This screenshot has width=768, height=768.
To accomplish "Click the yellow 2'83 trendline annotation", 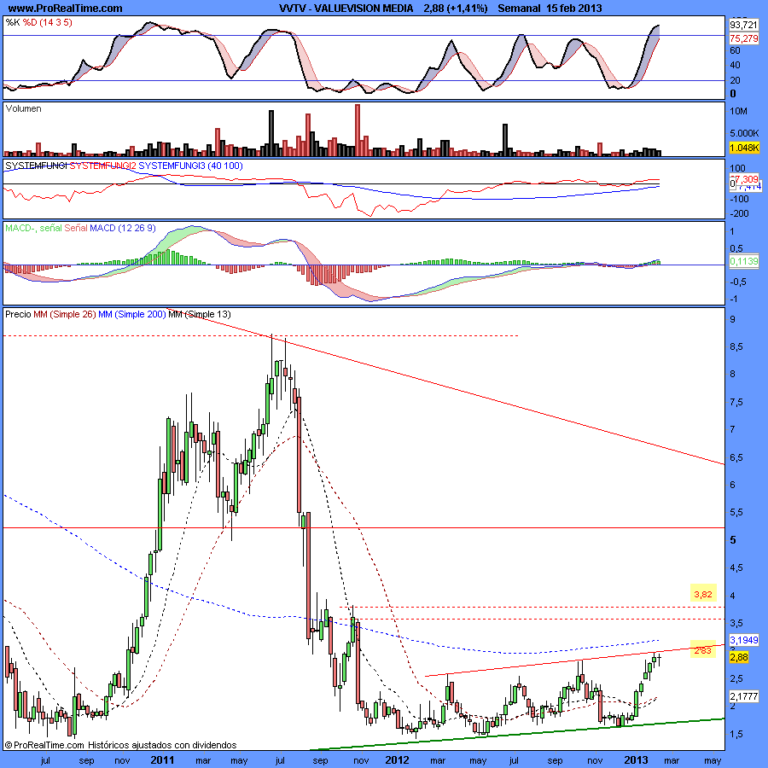I will click(703, 650).
